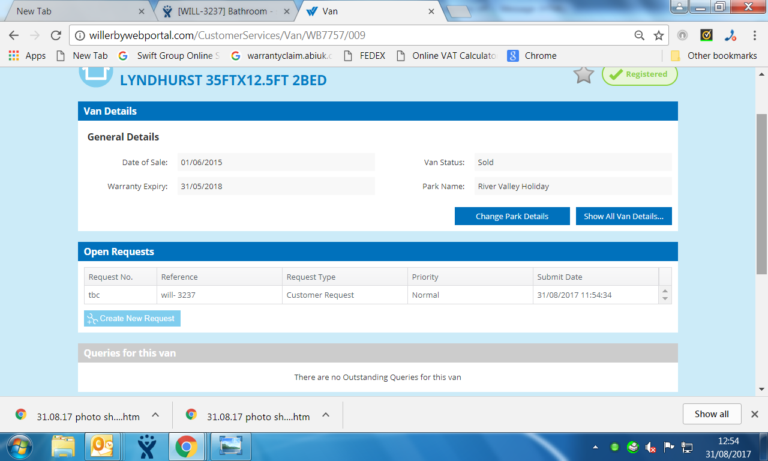768x461 pixels.
Task: Sort by Request No. column header
Action: coord(121,277)
